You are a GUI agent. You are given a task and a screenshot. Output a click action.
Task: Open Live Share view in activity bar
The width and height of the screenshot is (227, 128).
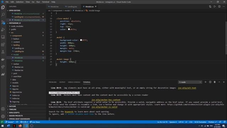point(3,67)
